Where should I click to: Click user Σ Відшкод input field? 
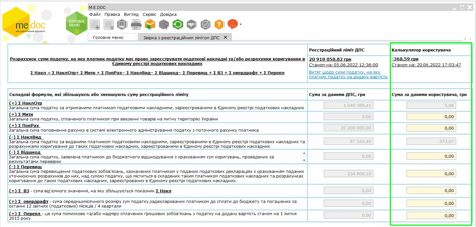pyautogui.click(x=431, y=156)
